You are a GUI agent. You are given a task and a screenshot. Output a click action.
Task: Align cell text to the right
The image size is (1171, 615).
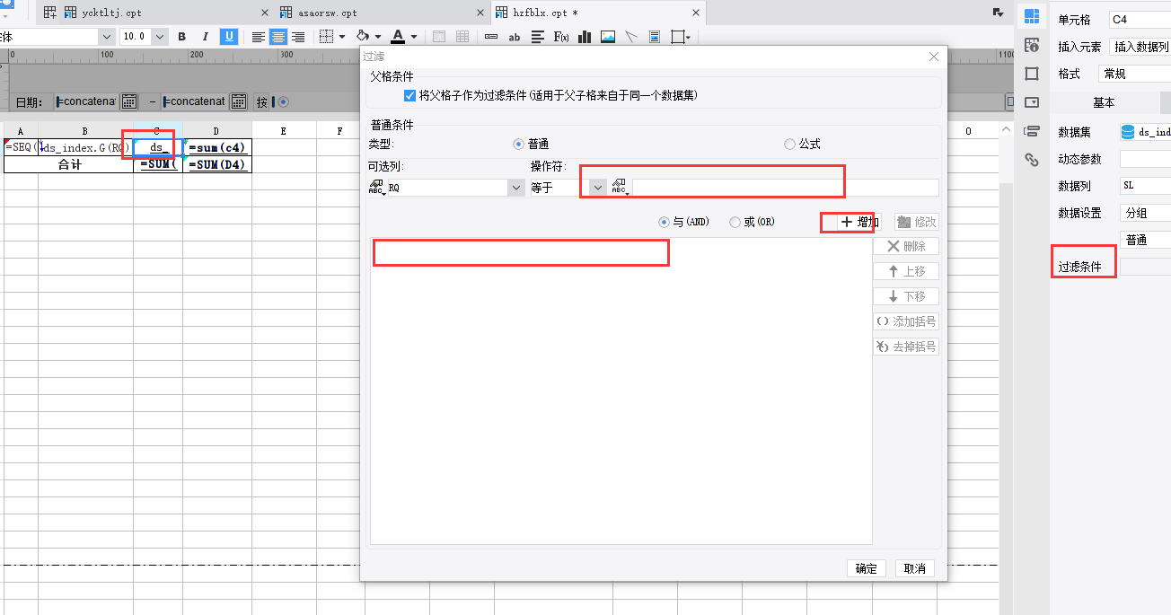(x=298, y=37)
